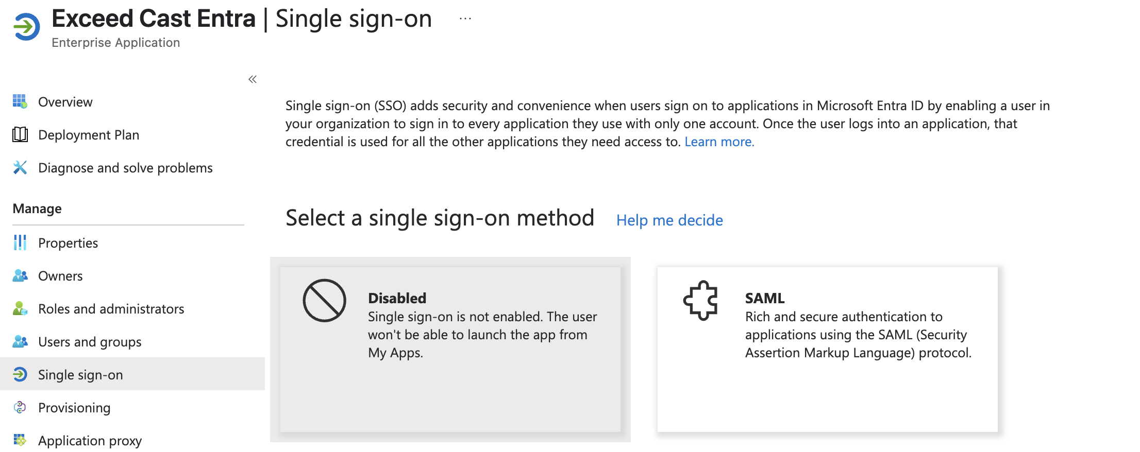Click the Properties bars icon

click(20, 242)
